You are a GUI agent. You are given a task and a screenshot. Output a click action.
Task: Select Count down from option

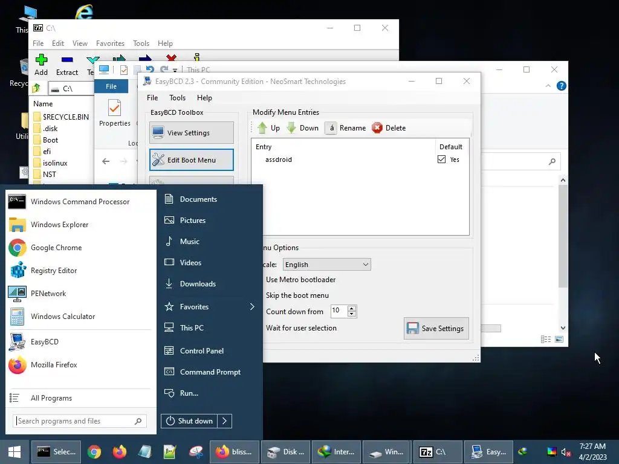coord(294,312)
